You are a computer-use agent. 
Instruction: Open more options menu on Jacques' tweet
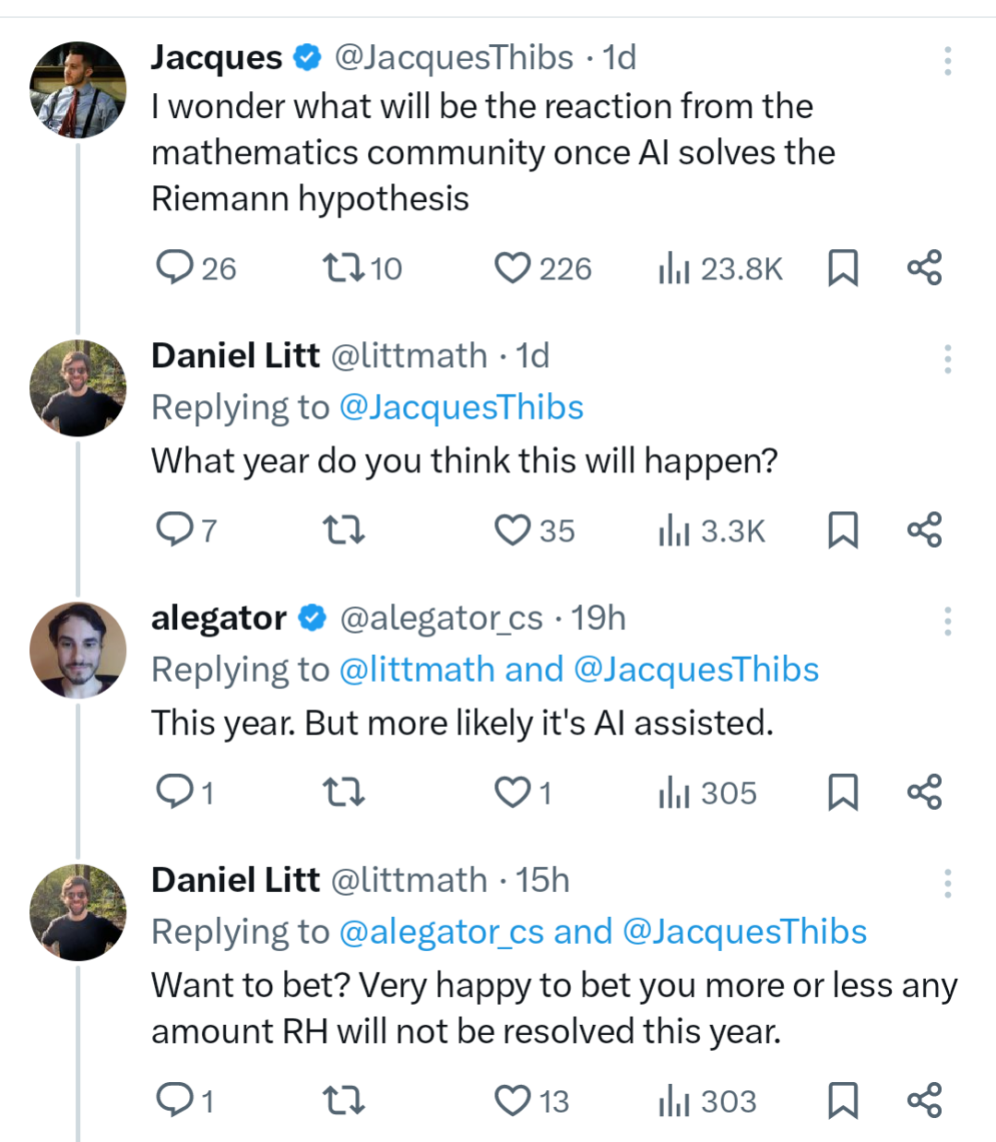(947, 60)
